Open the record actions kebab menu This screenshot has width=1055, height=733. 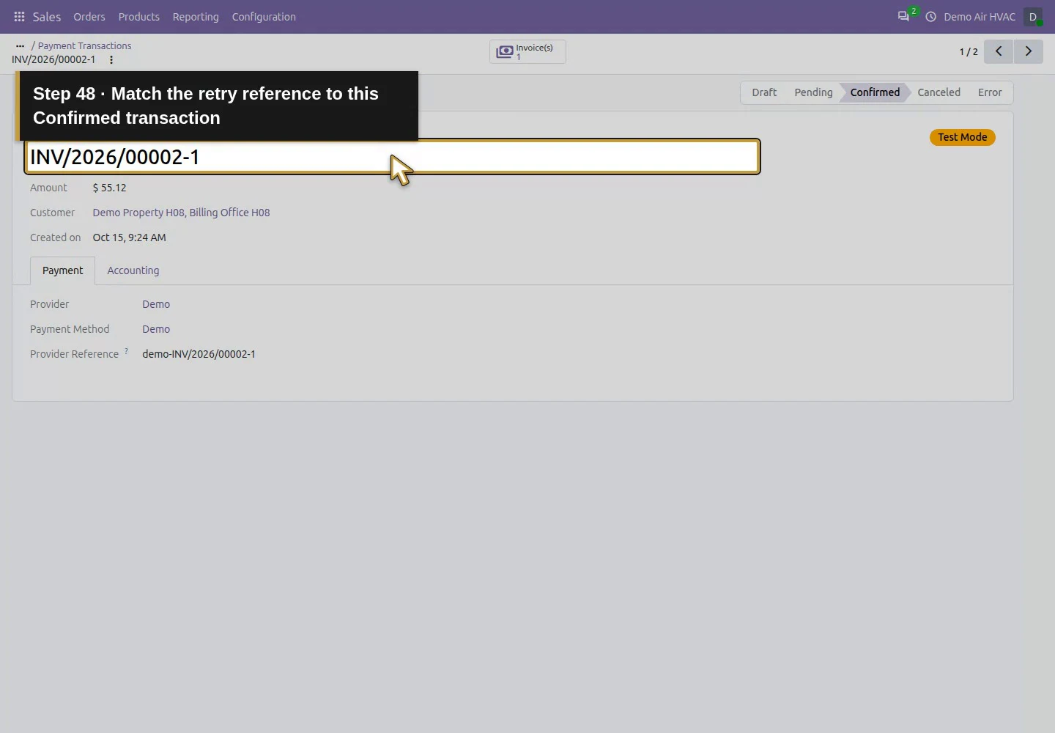click(x=111, y=60)
